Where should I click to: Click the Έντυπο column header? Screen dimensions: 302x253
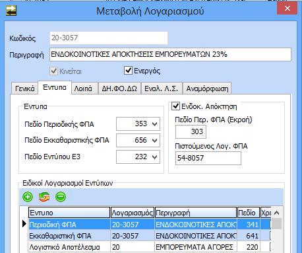[69, 213]
